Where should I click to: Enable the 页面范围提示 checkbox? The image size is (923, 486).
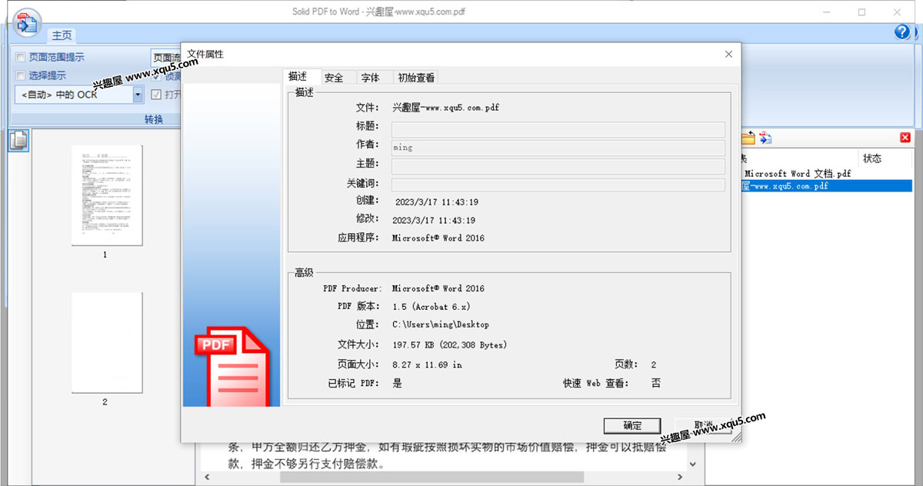point(20,57)
